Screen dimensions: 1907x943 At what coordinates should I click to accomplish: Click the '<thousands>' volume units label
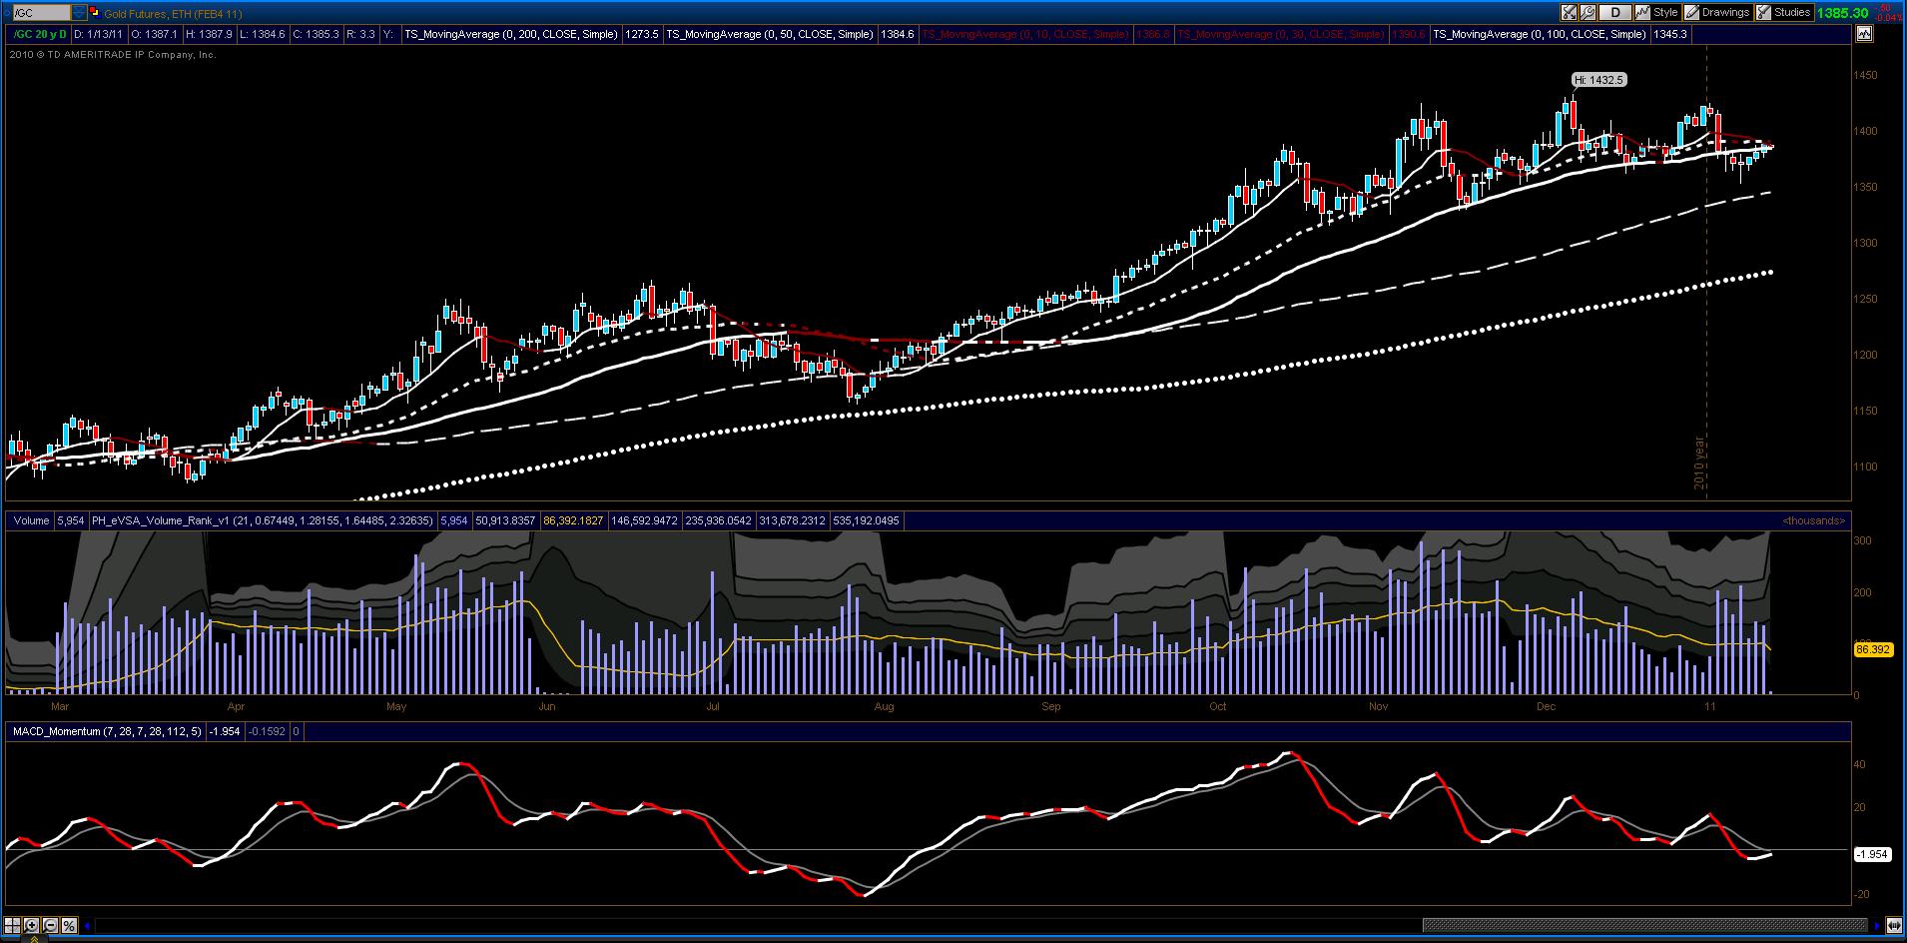pos(1814,520)
